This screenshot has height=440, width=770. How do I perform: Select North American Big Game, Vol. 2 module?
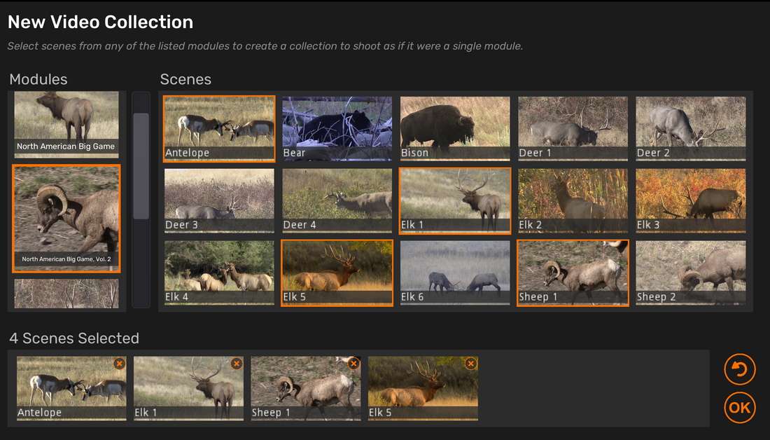[66, 218]
